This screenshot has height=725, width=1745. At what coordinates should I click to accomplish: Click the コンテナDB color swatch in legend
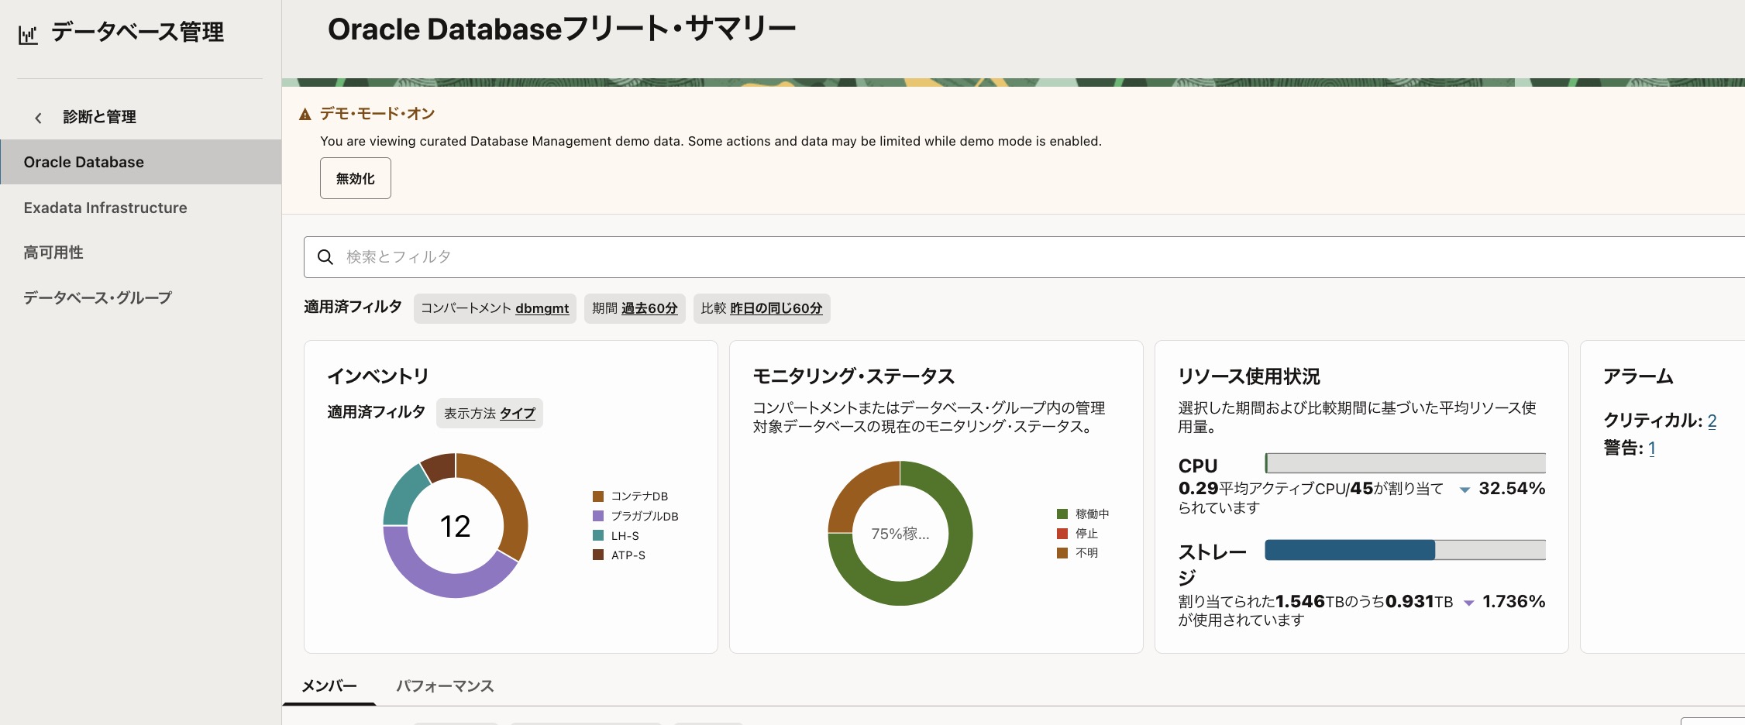click(x=598, y=497)
